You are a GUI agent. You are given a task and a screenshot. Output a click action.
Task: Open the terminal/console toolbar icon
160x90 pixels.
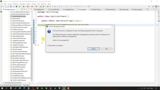click(x=11, y=6)
